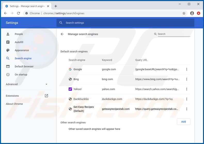Open Autofill settings section
204x144 pixels.
pos(19,42)
